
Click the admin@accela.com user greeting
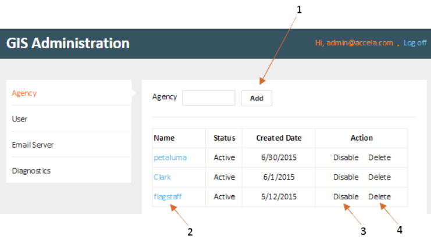coord(354,43)
